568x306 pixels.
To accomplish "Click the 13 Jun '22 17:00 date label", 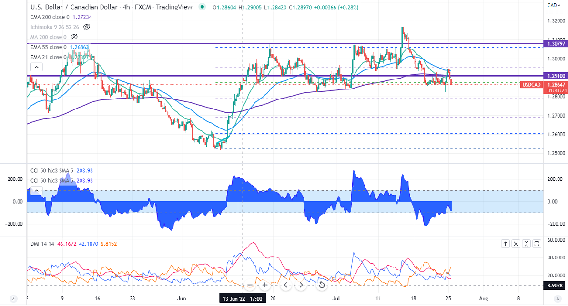I will click(x=243, y=299).
